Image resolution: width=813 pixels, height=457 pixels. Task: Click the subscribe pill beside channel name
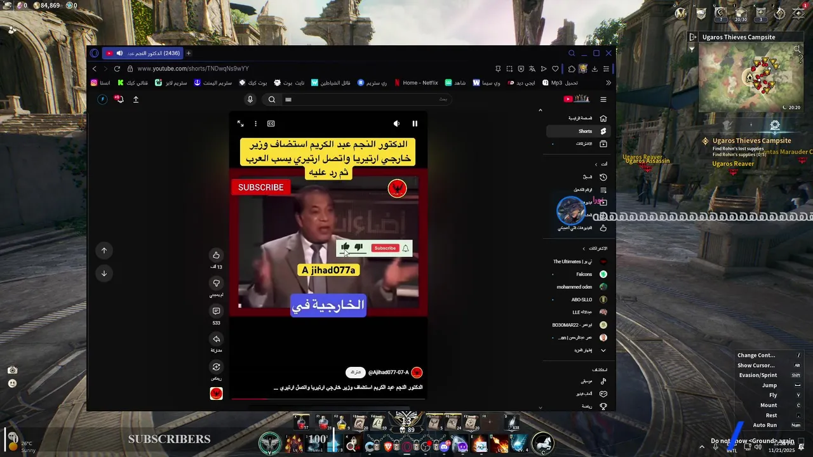click(355, 373)
